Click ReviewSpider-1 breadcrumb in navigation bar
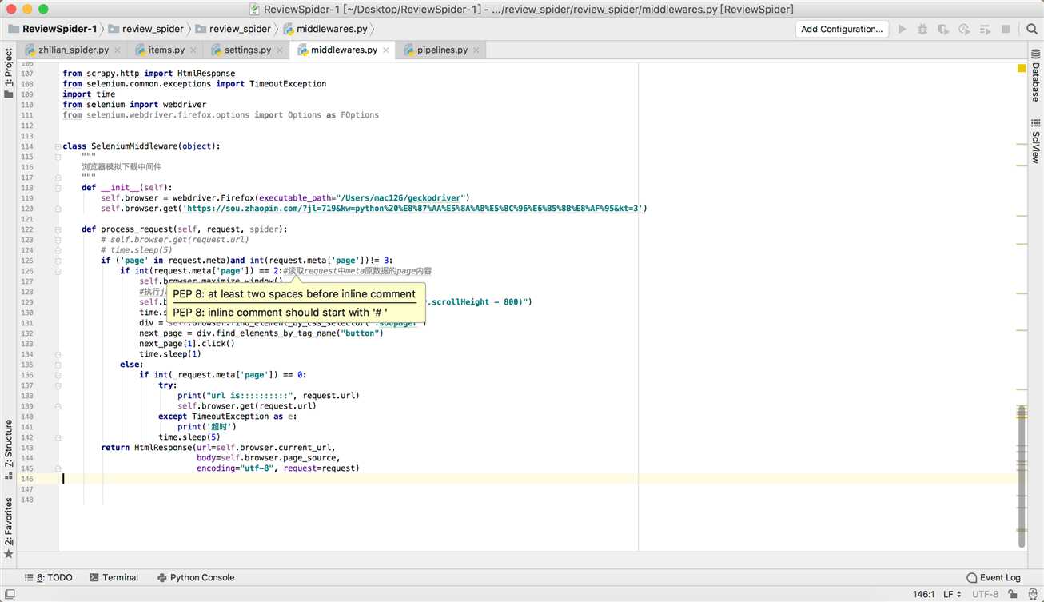 click(53, 29)
